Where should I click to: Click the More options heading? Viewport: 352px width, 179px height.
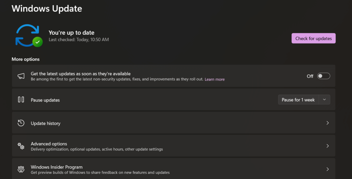point(25,59)
